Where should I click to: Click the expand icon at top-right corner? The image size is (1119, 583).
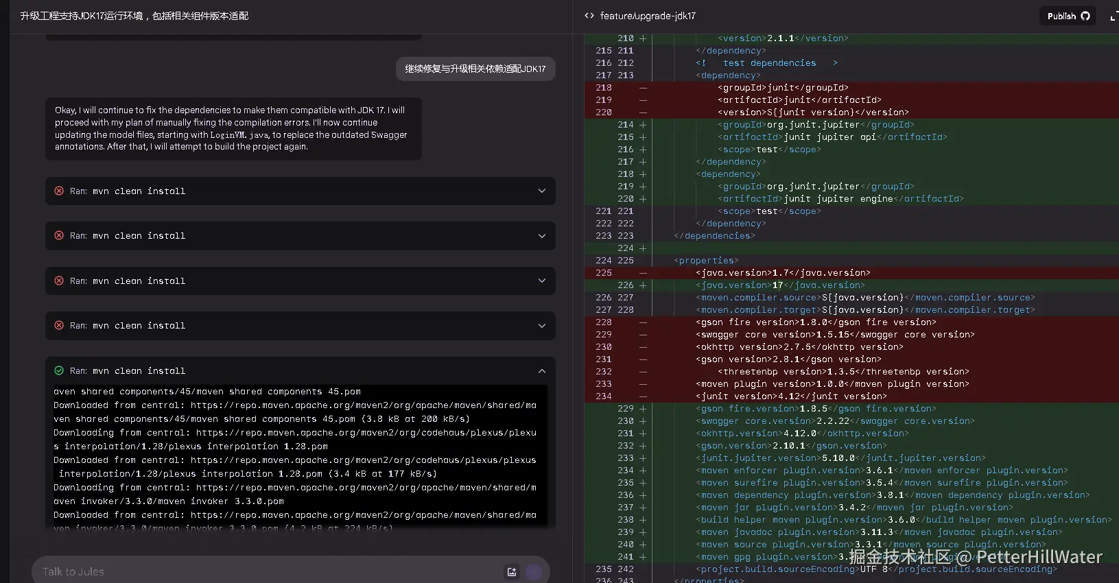(1114, 16)
